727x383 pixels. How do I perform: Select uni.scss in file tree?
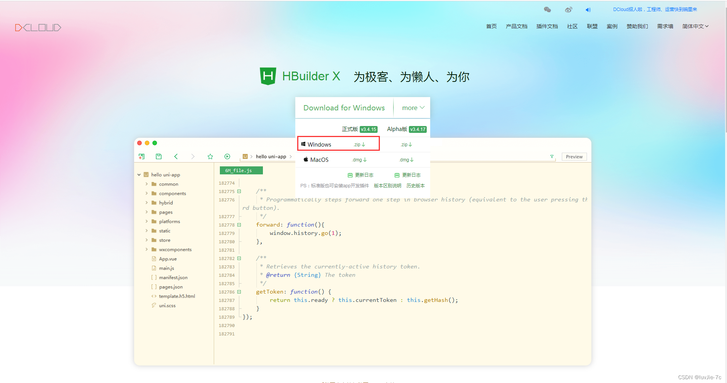pos(167,306)
